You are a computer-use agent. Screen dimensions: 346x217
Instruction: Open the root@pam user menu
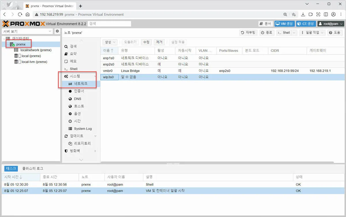point(331,24)
